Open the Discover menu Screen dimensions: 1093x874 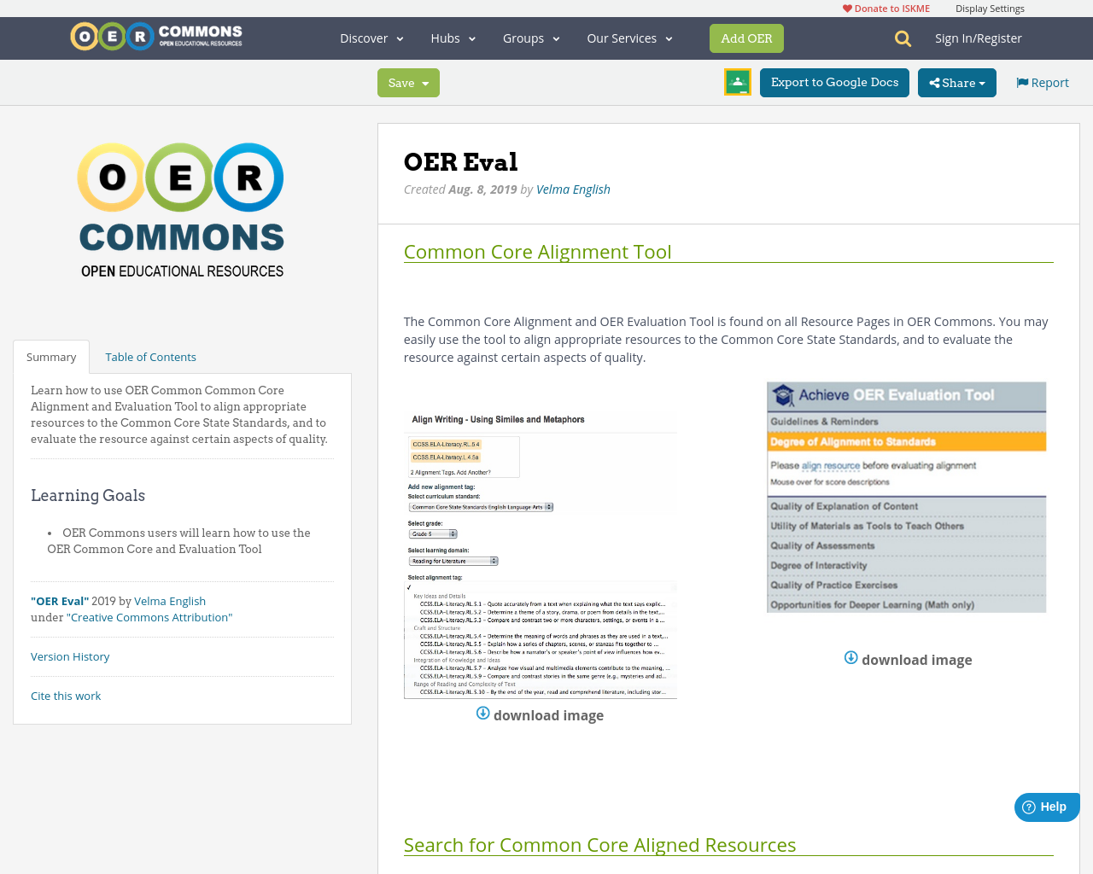(371, 38)
